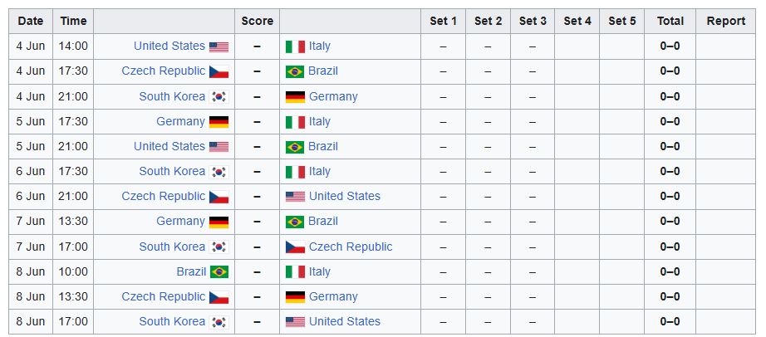Open South Korea link in 8 Jun 17:00 row
The height and width of the screenshot is (337, 766).
172,321
